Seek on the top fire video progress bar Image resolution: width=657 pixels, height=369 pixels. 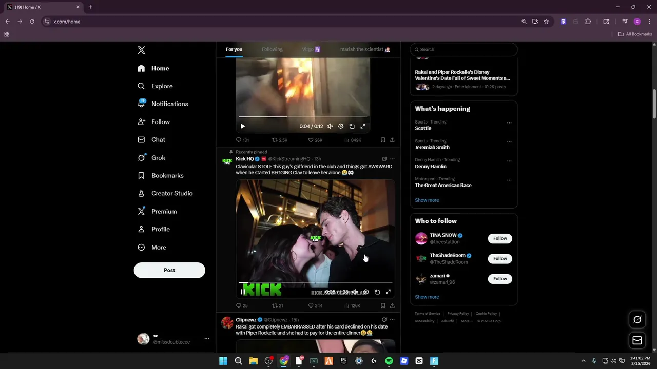pos(303,117)
